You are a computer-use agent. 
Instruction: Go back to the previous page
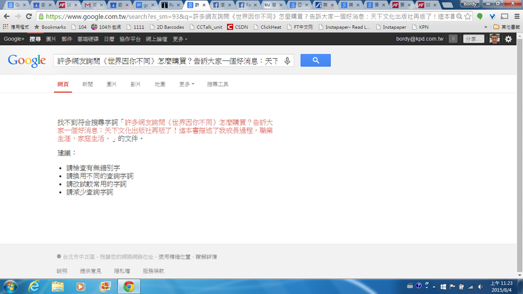pyautogui.click(x=7, y=17)
